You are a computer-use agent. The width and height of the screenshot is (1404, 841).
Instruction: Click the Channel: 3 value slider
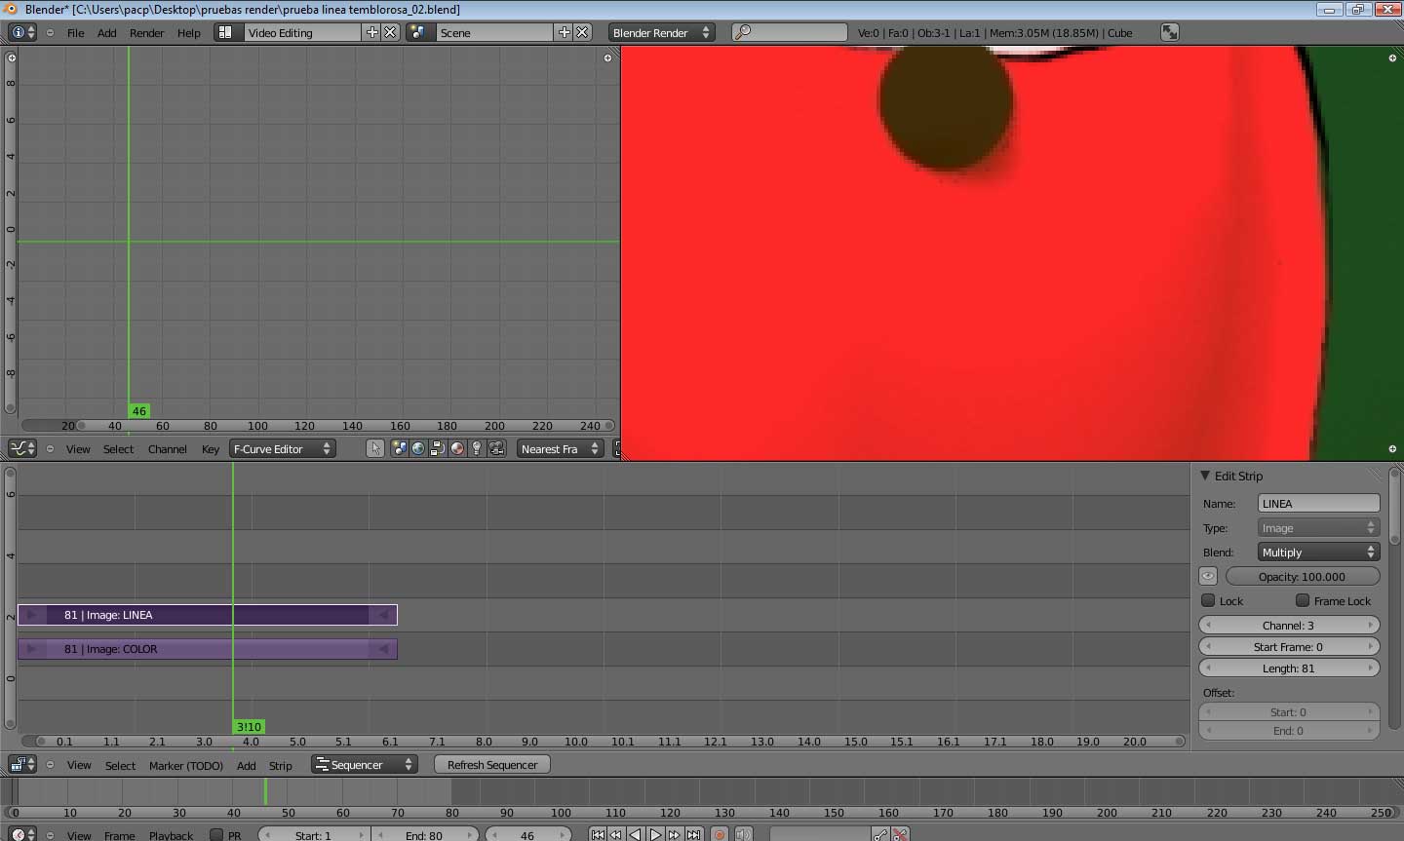click(1288, 625)
